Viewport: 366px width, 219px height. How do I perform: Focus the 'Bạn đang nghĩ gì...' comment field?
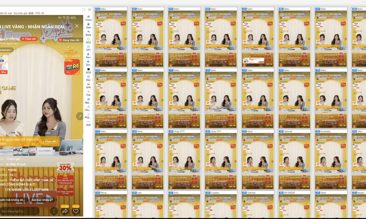click(x=20, y=211)
